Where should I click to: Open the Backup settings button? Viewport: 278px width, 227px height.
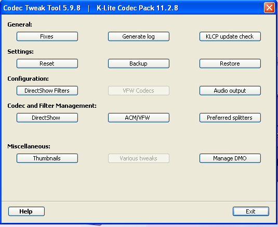(139, 64)
